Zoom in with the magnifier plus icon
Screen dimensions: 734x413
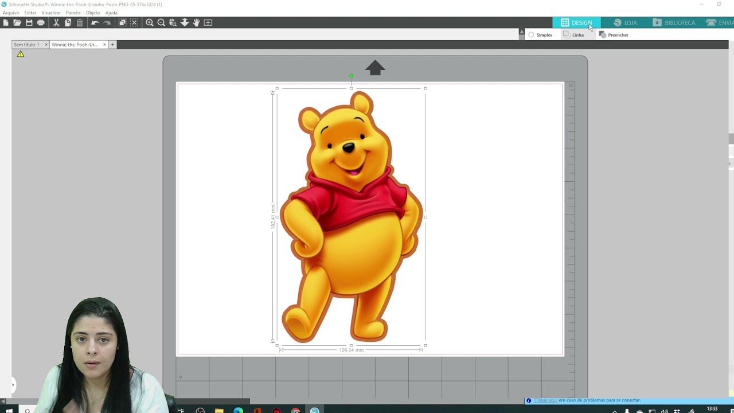150,22
